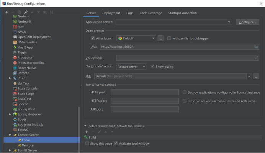The image size is (265, 153).
Task: Move the configuration up in the list toolbar
Action: pyautogui.click(x=32, y=12)
